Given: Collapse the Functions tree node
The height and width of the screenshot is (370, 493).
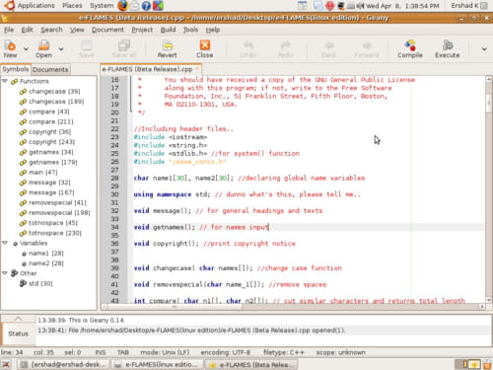Looking at the screenshot, I should [x=5, y=81].
